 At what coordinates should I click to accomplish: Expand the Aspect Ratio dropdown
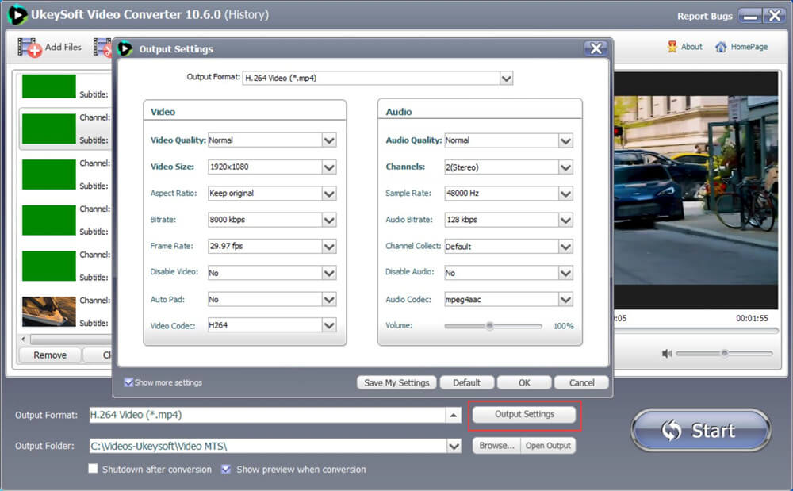[x=272, y=194]
